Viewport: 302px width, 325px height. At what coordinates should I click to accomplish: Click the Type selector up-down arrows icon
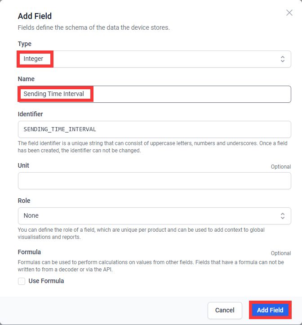click(x=283, y=59)
